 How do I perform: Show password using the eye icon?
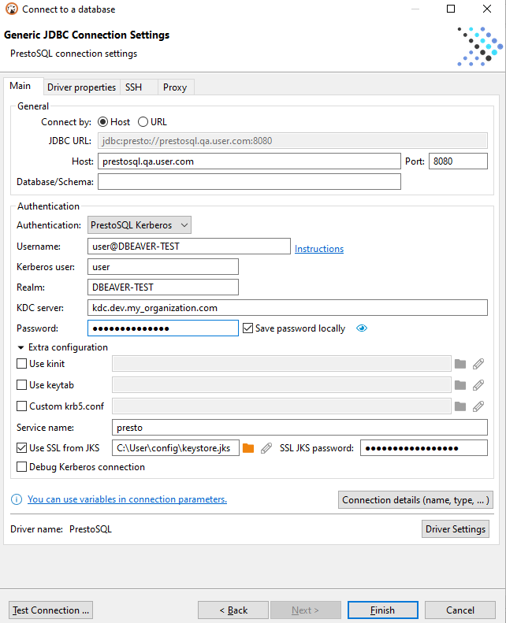tap(362, 328)
